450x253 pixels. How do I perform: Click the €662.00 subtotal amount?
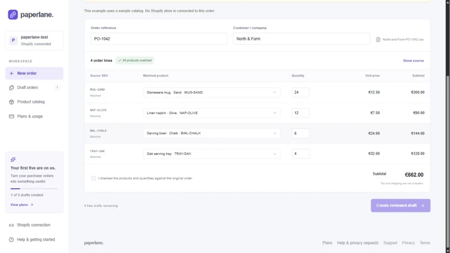(414, 175)
